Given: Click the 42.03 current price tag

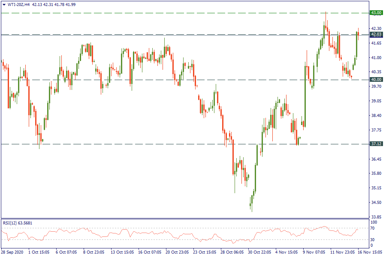Looking at the screenshot, I should click(x=376, y=34).
